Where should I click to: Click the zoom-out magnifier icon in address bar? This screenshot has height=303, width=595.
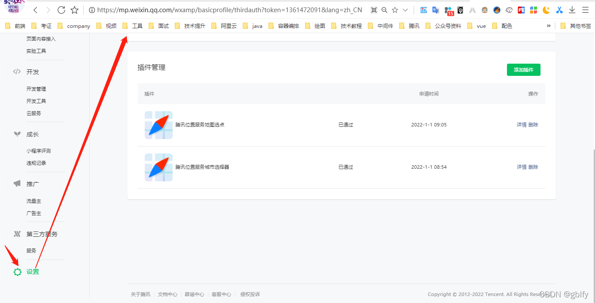coord(384,10)
